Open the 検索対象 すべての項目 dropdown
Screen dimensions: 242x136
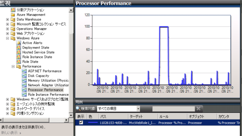coord(138,109)
